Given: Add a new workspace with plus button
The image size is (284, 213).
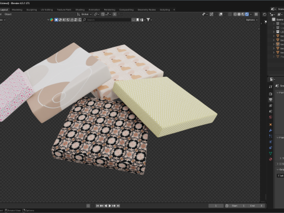Looking at the screenshot, I should (x=174, y=9).
